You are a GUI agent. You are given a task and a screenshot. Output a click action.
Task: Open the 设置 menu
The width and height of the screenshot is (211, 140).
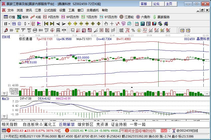tap(62, 10)
